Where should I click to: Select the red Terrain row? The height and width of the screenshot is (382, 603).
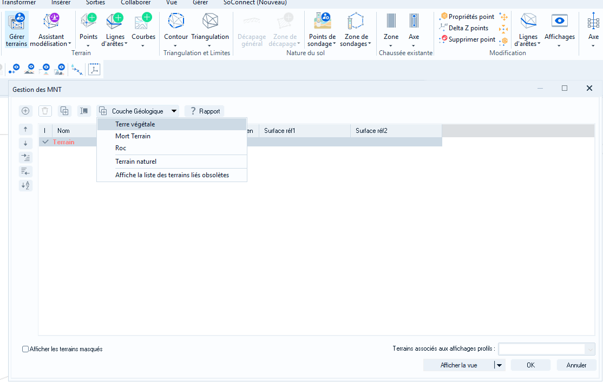point(240,142)
